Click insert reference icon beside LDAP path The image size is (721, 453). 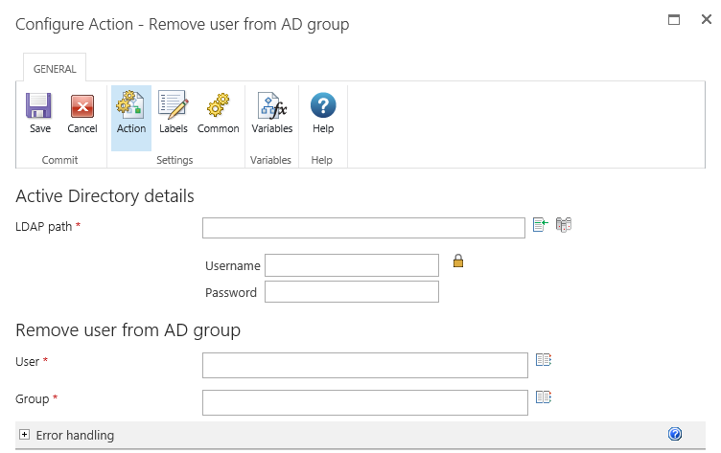[541, 225]
